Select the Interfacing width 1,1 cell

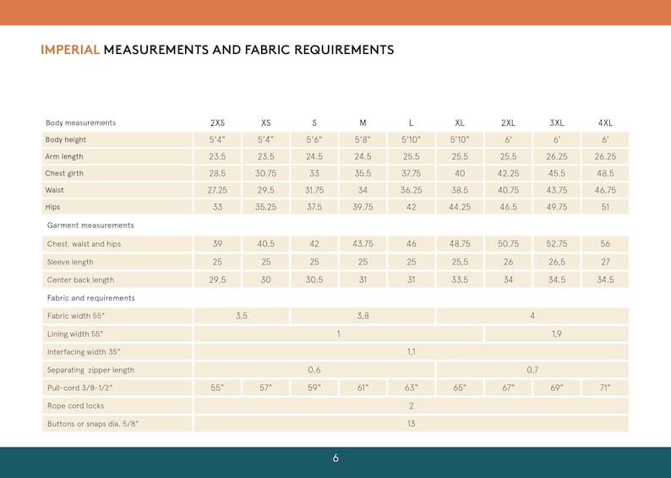412,352
